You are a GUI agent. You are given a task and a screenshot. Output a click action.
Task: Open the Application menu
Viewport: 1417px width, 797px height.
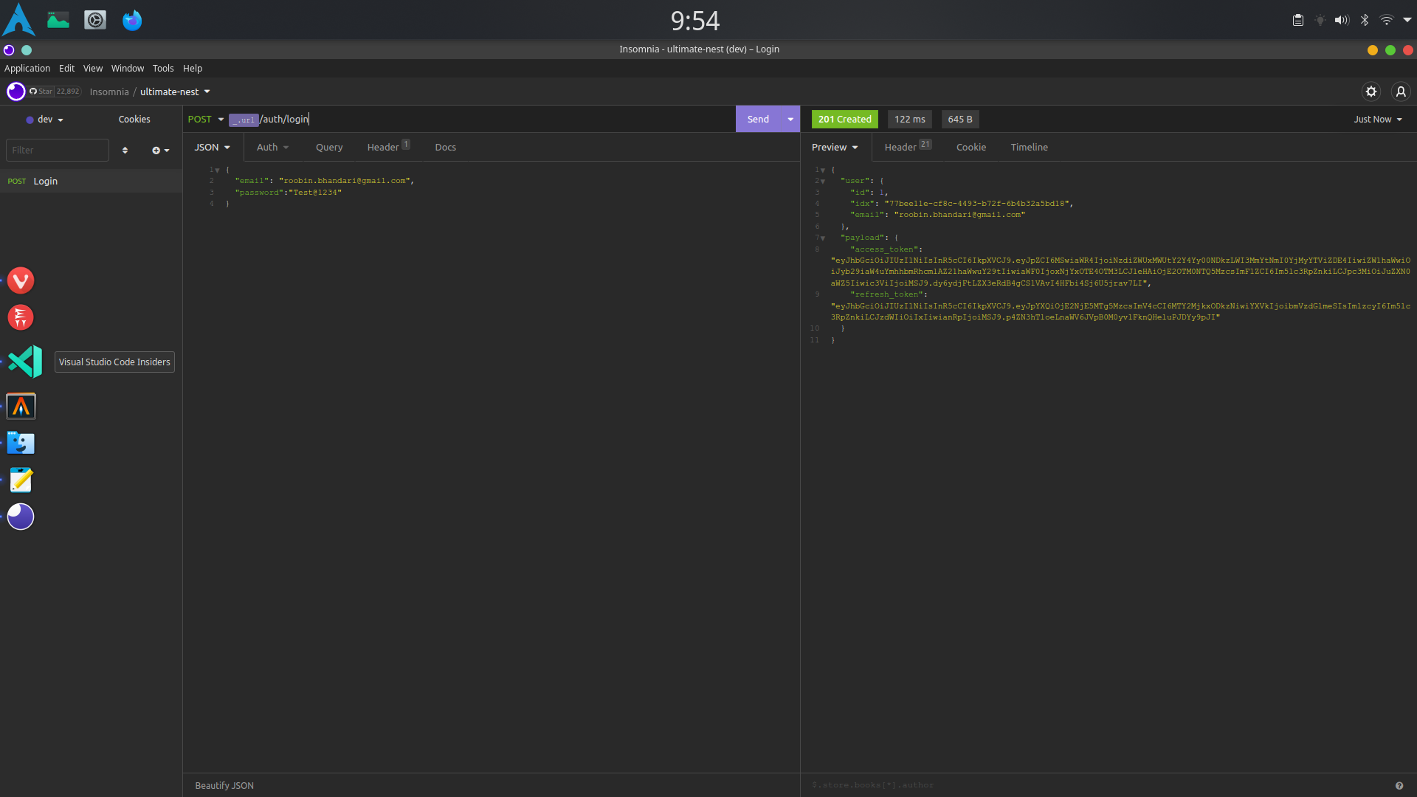(27, 68)
